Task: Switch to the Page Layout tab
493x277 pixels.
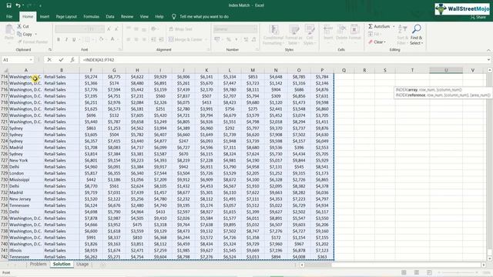Action: 66,17
